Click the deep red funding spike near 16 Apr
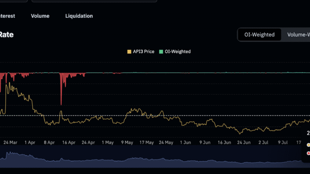Screen dimensions: 310x174 tap(61, 89)
